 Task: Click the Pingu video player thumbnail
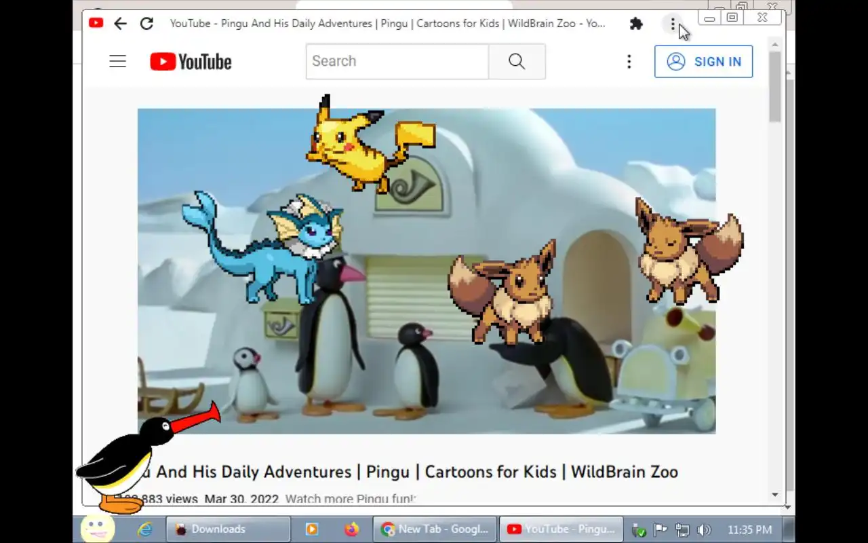[427, 271]
